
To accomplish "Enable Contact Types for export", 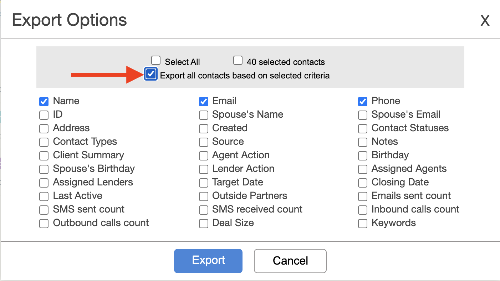I will click(x=44, y=142).
